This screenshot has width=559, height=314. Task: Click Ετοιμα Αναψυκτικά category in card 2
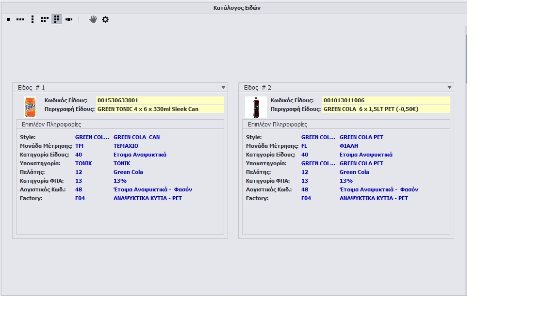point(366,155)
